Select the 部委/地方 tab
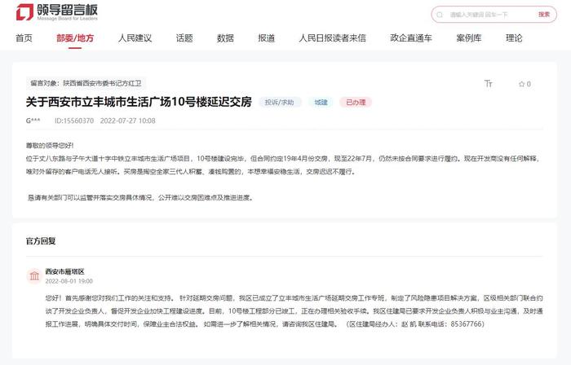This screenshot has height=365, width=571. point(75,37)
